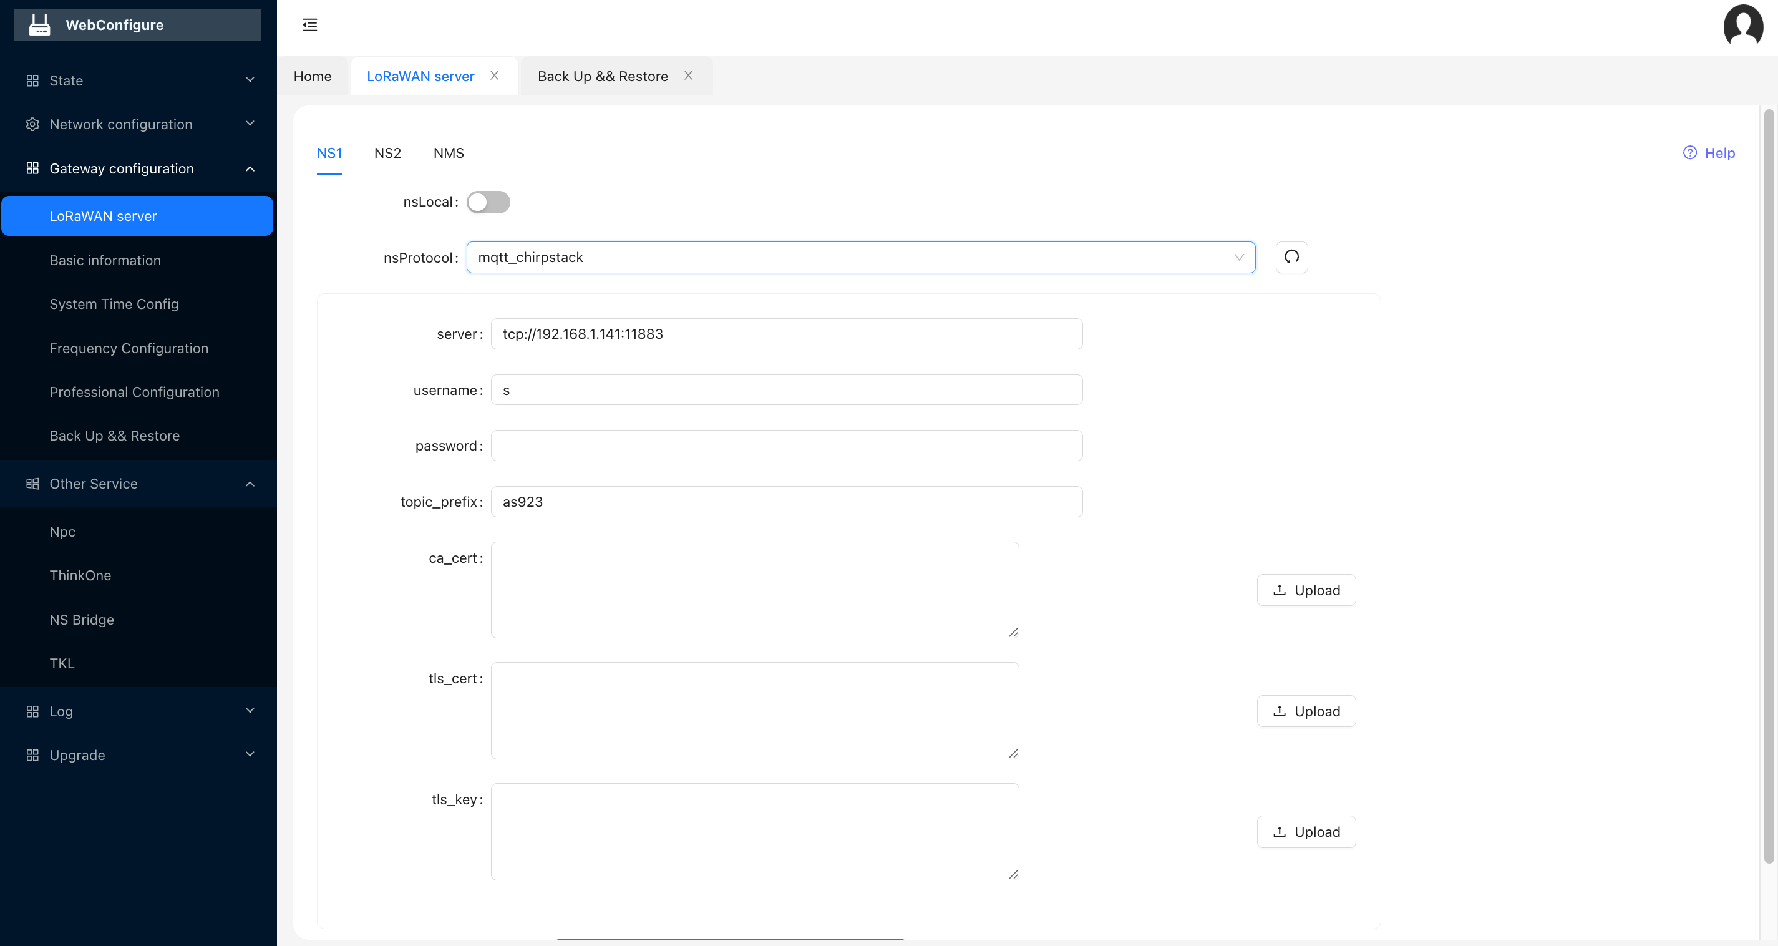Select the NS1 tab
Screen dimensions: 1778x946
point(329,154)
